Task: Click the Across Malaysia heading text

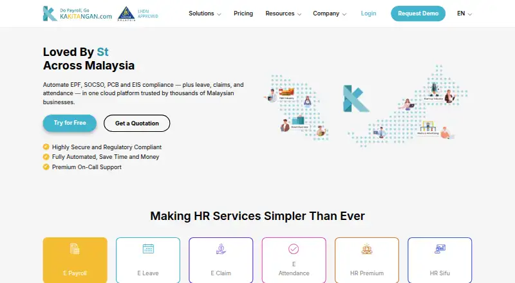Action: [x=89, y=66]
